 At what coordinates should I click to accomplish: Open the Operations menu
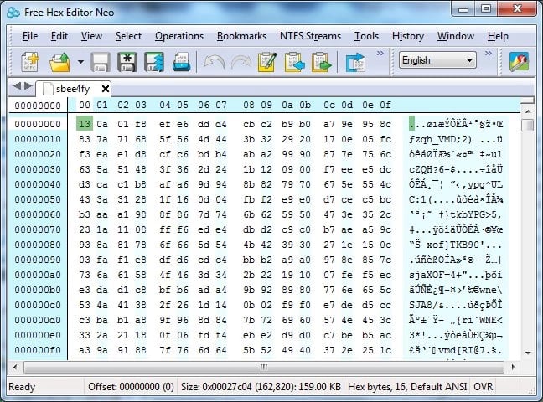point(178,36)
